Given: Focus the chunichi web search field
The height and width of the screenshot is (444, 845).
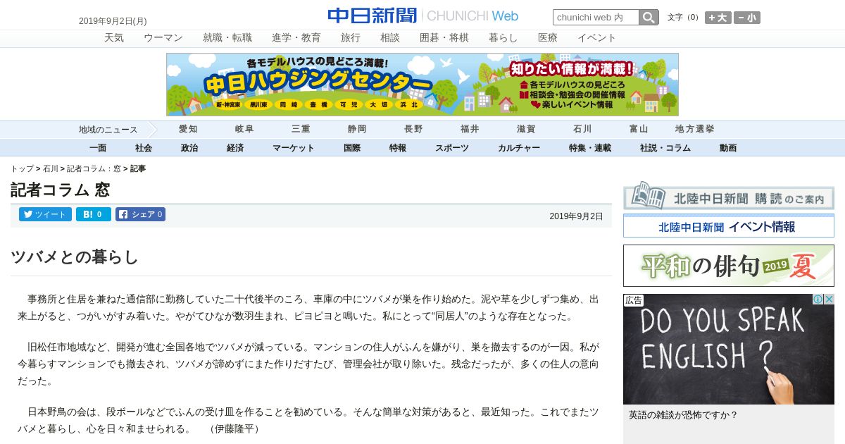Looking at the screenshot, I should pyautogui.click(x=596, y=18).
